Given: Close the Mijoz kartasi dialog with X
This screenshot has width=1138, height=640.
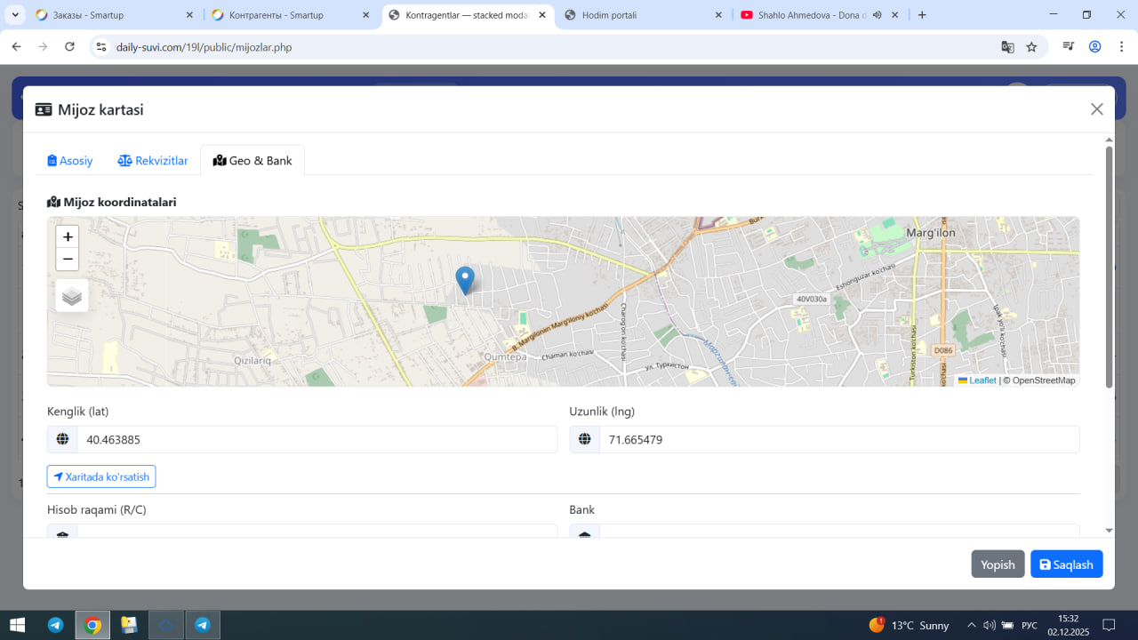Looking at the screenshot, I should point(1096,109).
